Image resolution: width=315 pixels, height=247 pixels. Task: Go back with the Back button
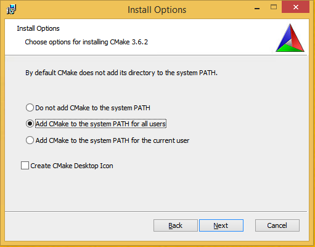point(176,225)
